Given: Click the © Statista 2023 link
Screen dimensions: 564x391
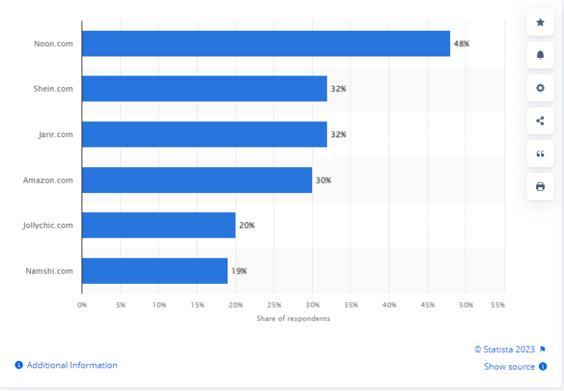Looking at the screenshot, I should pos(505,349).
